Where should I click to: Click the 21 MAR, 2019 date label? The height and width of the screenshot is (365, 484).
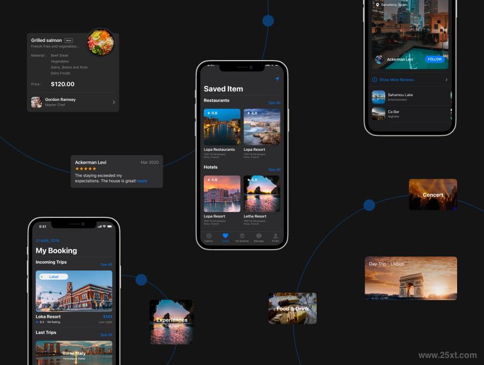click(47, 240)
